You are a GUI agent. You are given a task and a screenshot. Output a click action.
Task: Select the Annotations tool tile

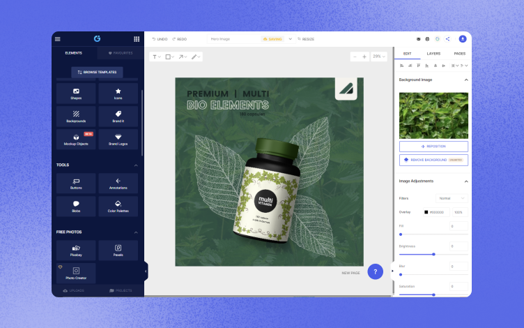(118, 184)
